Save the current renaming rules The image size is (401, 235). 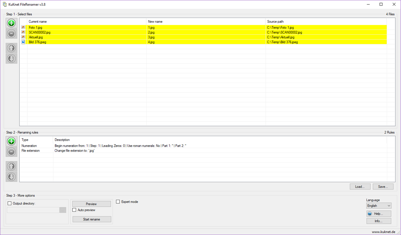pyautogui.click(x=383, y=186)
